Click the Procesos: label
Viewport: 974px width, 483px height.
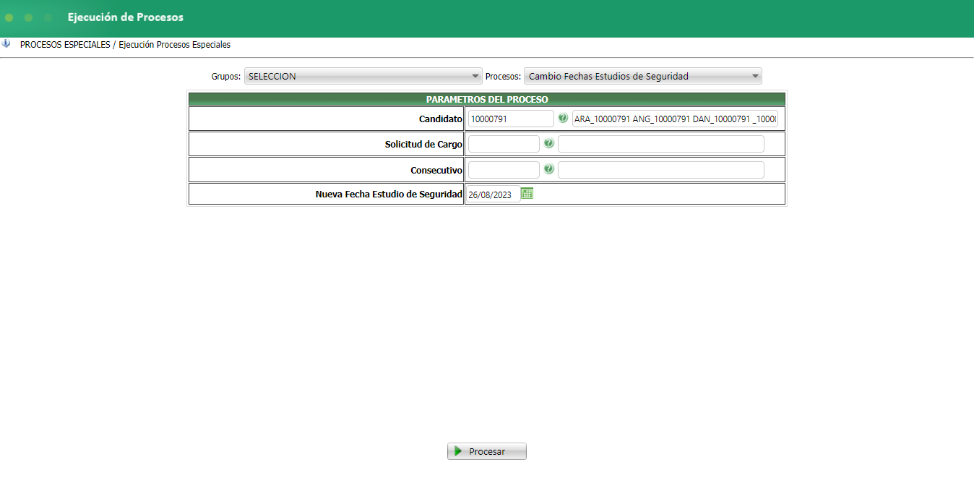pyautogui.click(x=503, y=76)
